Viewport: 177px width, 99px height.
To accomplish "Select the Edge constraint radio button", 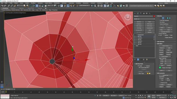I will 166,78.
